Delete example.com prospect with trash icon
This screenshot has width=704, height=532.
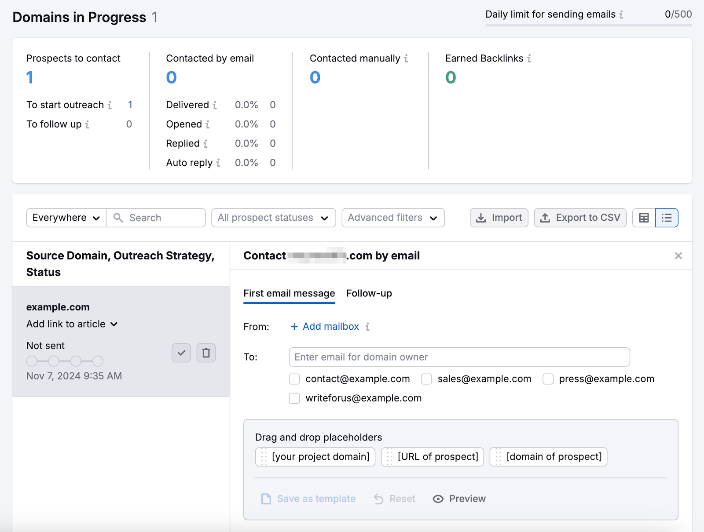(x=206, y=353)
